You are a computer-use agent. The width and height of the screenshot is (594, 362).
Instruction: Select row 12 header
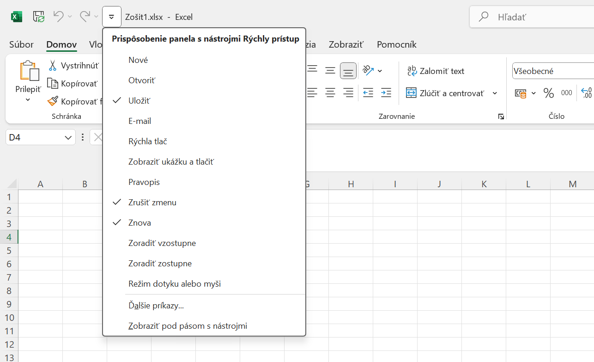pyautogui.click(x=9, y=344)
